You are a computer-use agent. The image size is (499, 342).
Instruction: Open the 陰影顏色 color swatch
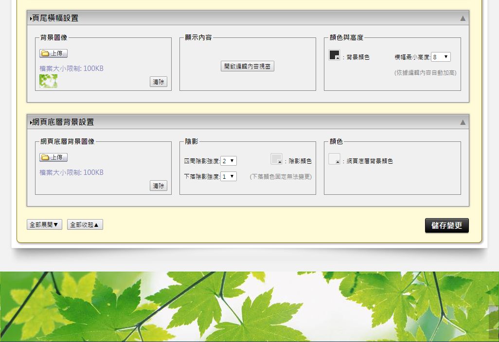(276, 159)
